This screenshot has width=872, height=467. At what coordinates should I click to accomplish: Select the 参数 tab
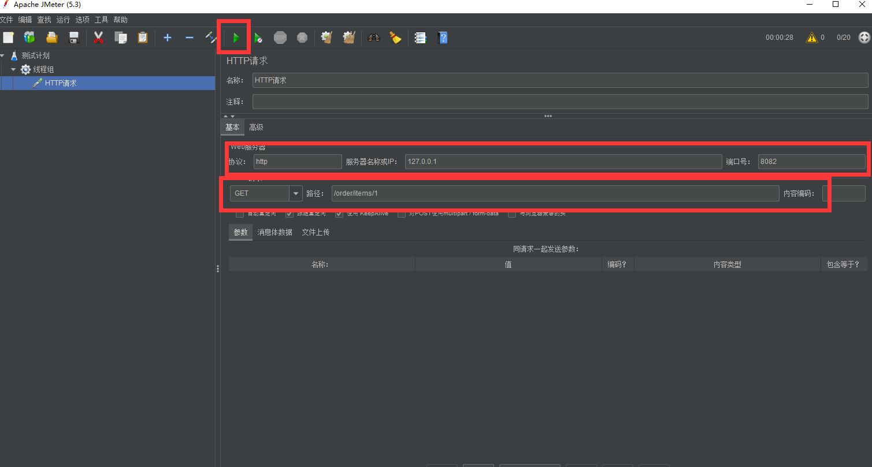pyautogui.click(x=240, y=232)
